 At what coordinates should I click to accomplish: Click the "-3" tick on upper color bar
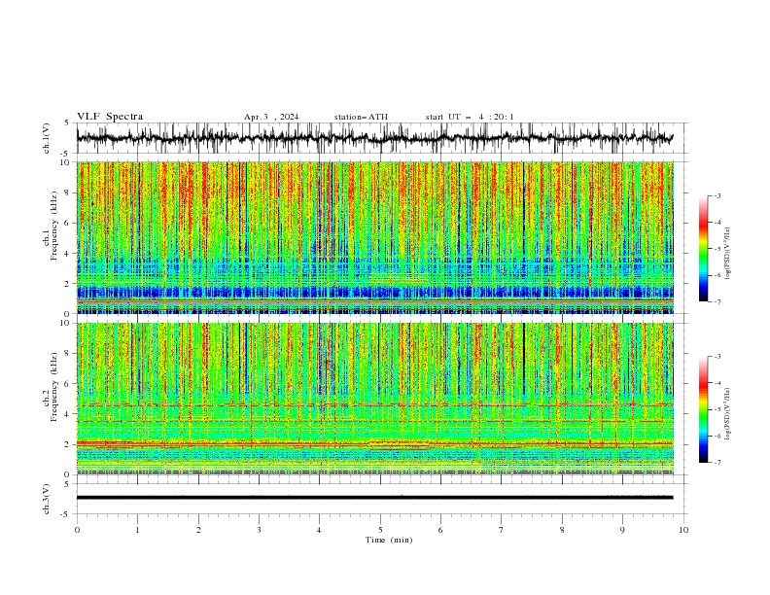click(x=717, y=195)
